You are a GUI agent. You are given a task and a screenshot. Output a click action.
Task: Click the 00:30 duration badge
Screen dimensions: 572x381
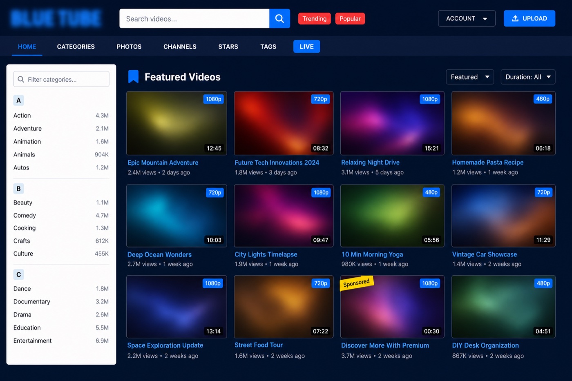(431, 331)
